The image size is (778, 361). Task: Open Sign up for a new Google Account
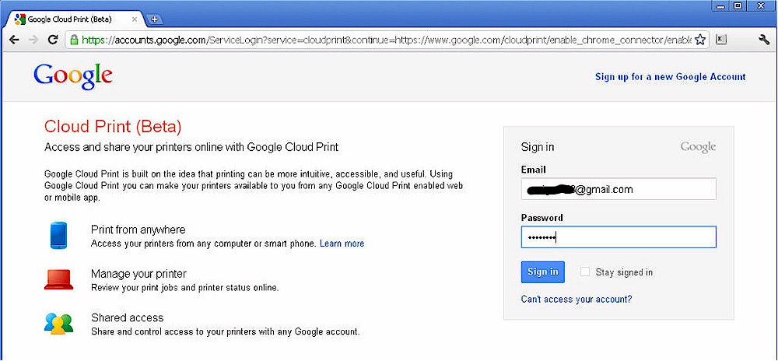tap(671, 77)
